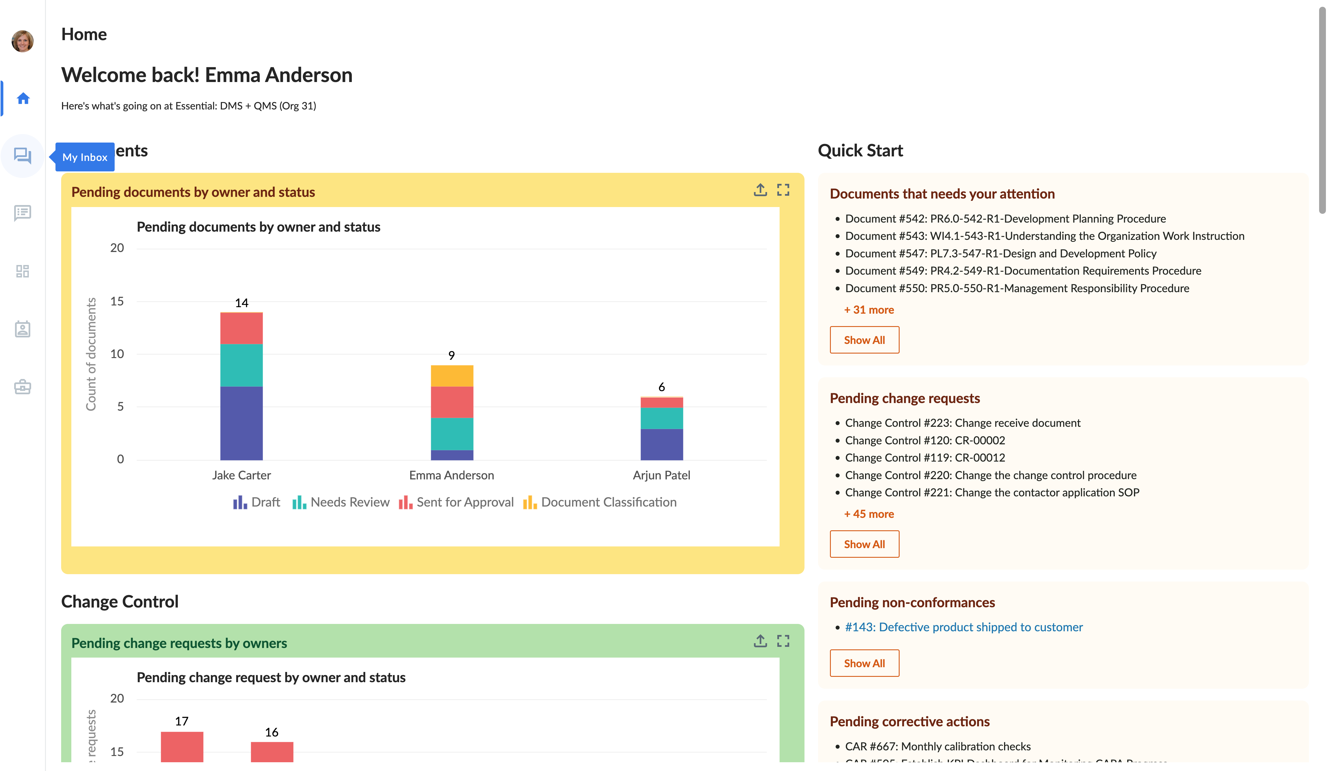
Task: Select Document #549 Documentation Requirements Procedure
Action: click(1023, 271)
